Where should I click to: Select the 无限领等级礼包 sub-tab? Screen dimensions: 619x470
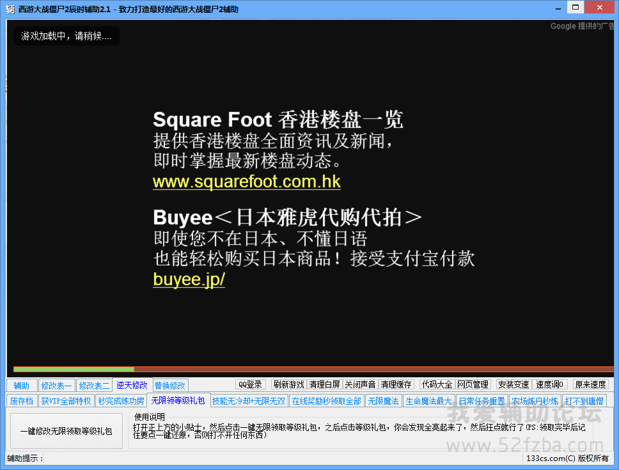[178, 400]
